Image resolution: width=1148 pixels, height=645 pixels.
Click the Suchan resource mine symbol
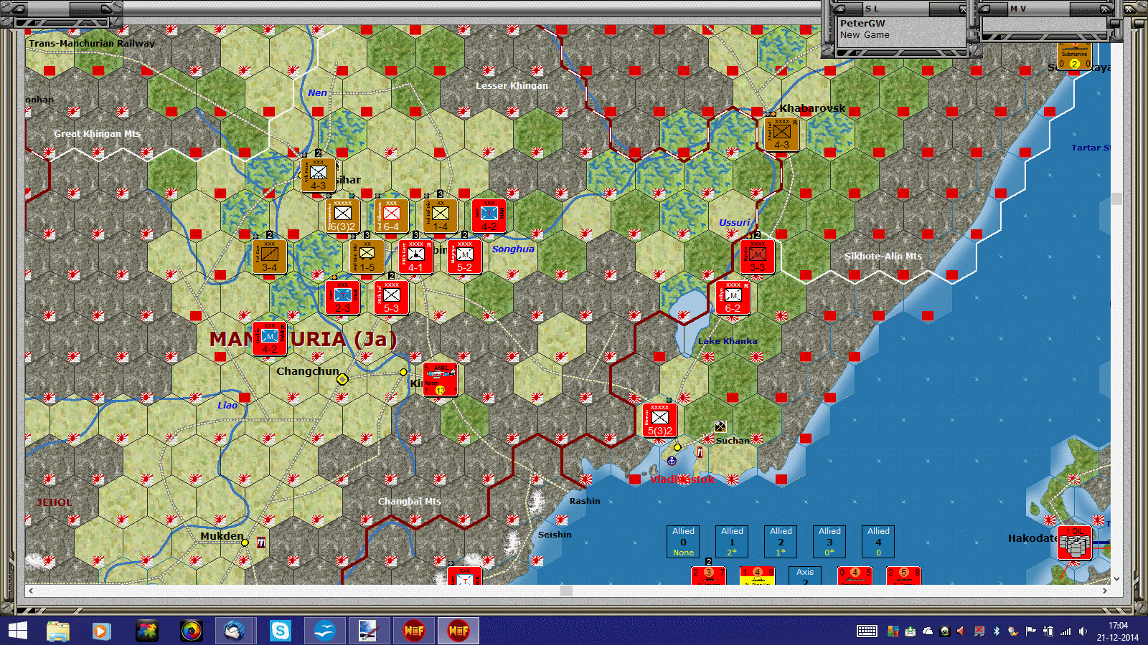[x=720, y=427]
